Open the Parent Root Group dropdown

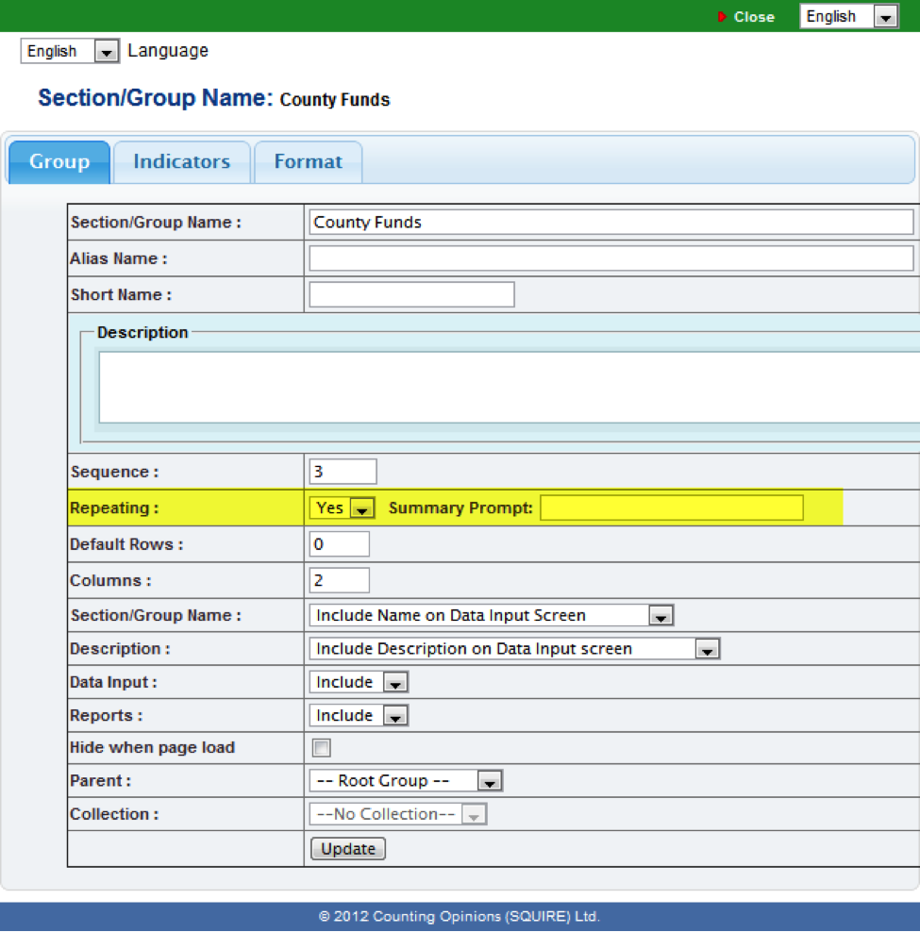(x=406, y=781)
